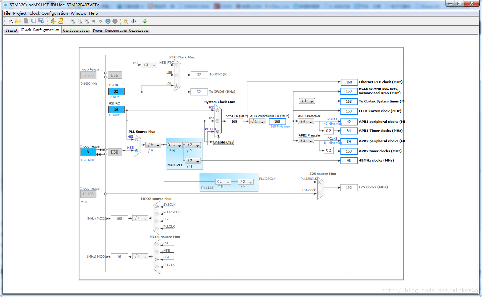Click the HSI RC 16 block
Screen dimensions: 482x297
(116, 109)
